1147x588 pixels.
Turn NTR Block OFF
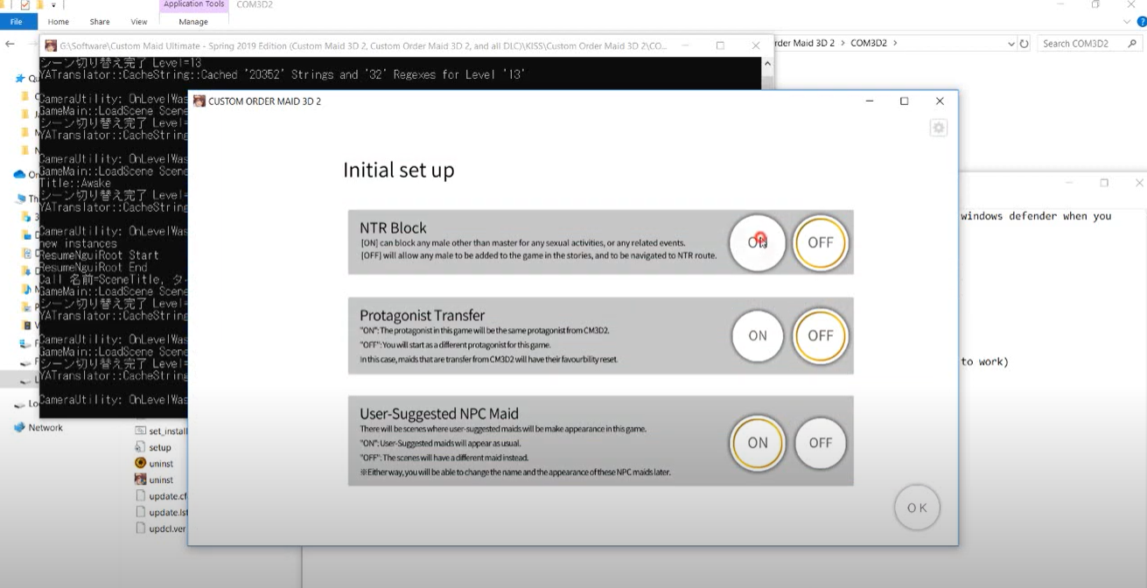click(821, 242)
